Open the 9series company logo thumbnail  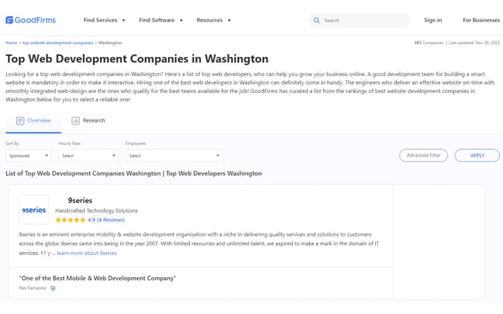click(34, 210)
